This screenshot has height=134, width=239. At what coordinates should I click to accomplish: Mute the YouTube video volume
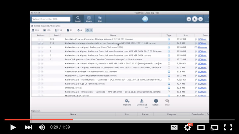[42, 127]
